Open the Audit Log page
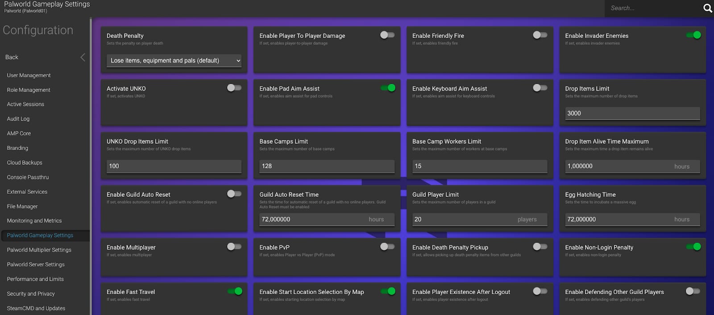This screenshot has width=714, height=315. [x=18, y=119]
